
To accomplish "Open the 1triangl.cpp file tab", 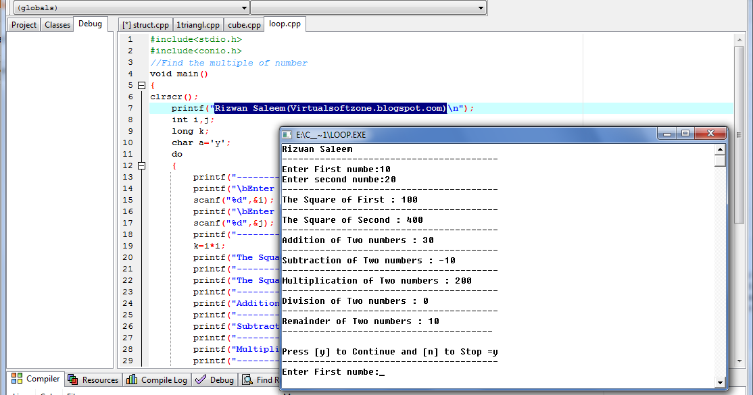I will pyautogui.click(x=198, y=25).
